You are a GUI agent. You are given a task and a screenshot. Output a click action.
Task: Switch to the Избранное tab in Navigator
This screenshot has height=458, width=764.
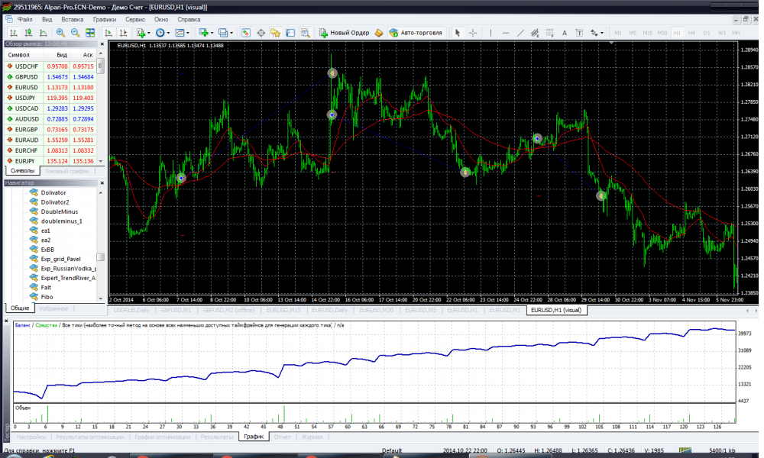(53, 308)
